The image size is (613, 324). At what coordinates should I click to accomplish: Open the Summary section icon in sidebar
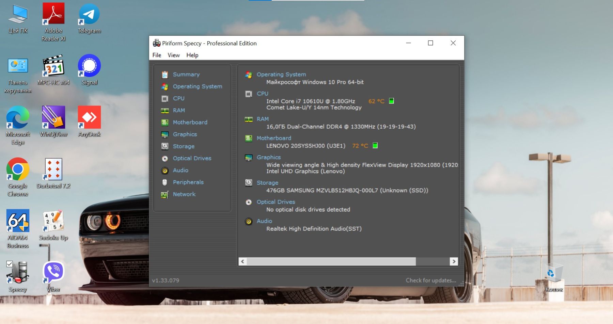(x=165, y=75)
